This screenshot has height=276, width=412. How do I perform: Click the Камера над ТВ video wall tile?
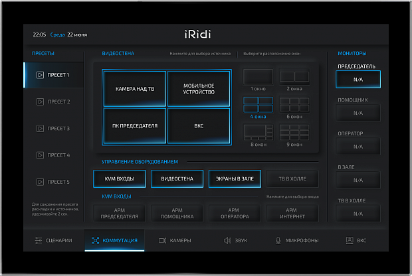135,88
